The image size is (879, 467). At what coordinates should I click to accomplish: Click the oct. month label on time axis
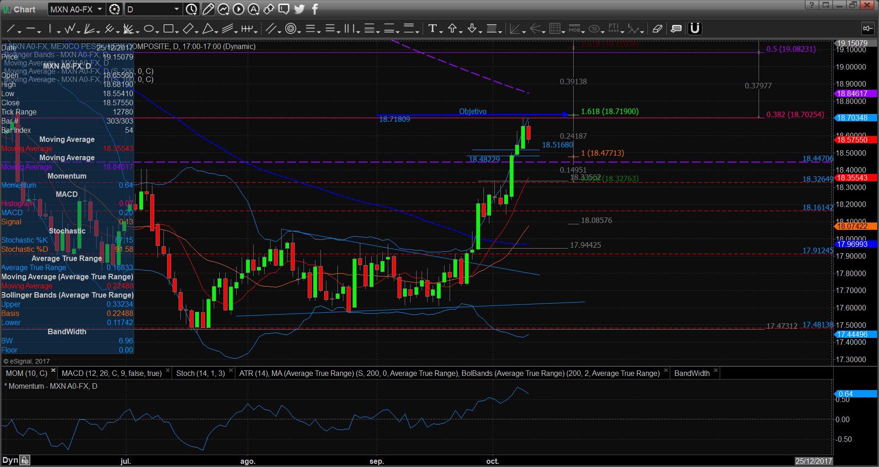click(492, 461)
